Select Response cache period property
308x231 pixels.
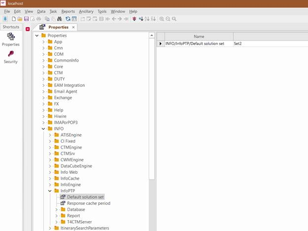point(88,203)
